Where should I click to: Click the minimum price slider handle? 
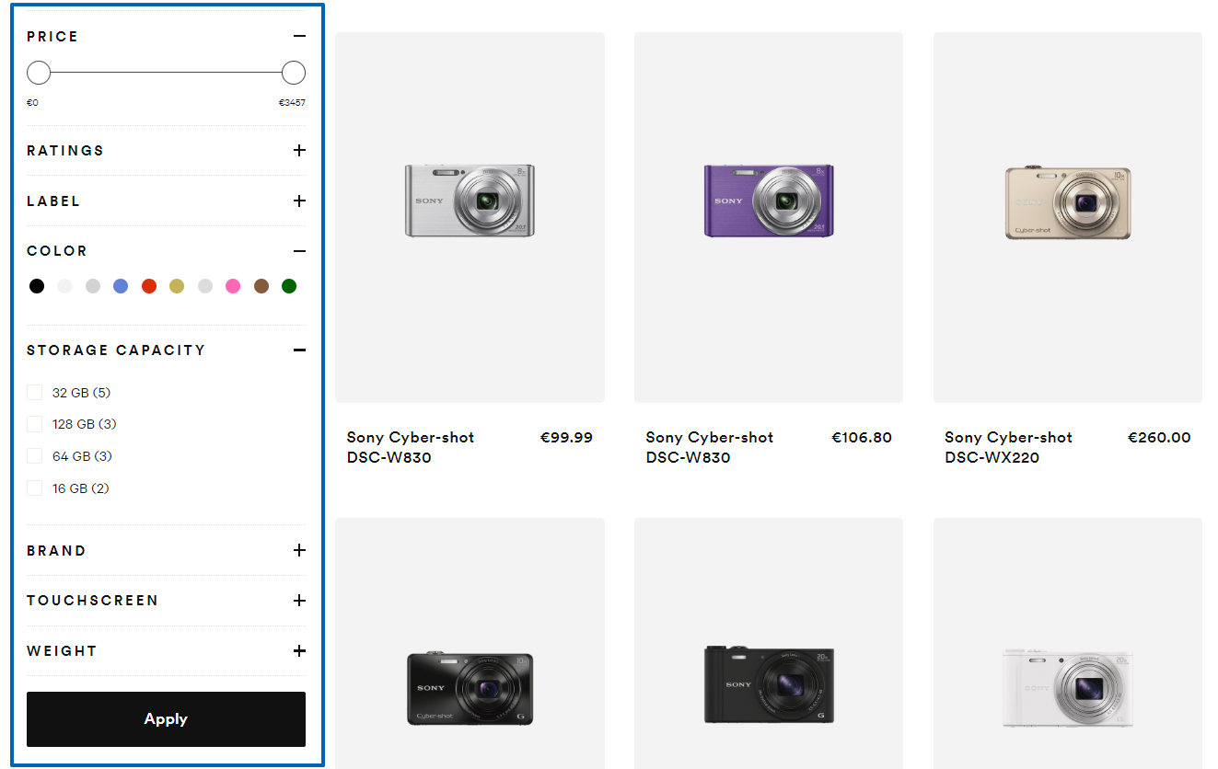(39, 73)
